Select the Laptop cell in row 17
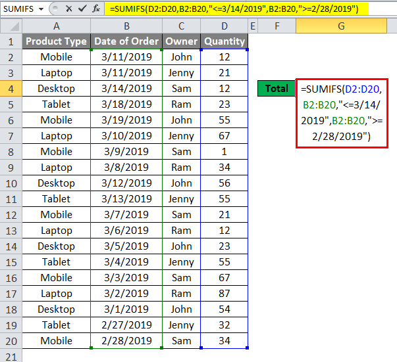Image resolution: width=397 pixels, height=362 pixels. 57,294
